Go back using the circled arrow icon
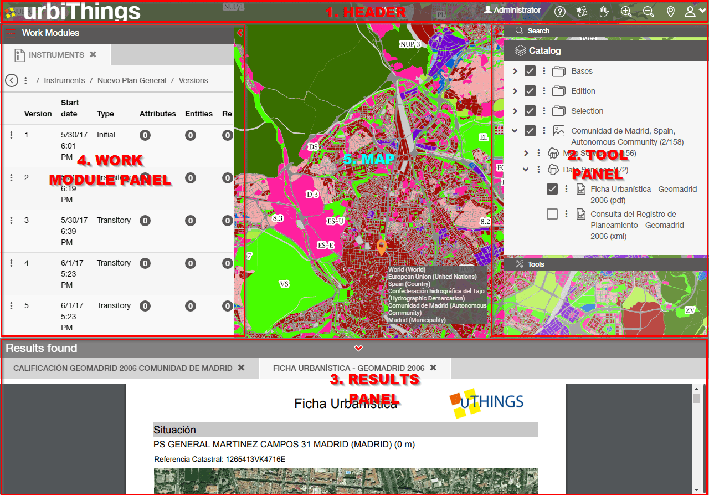The height and width of the screenshot is (495, 709). 12,80
